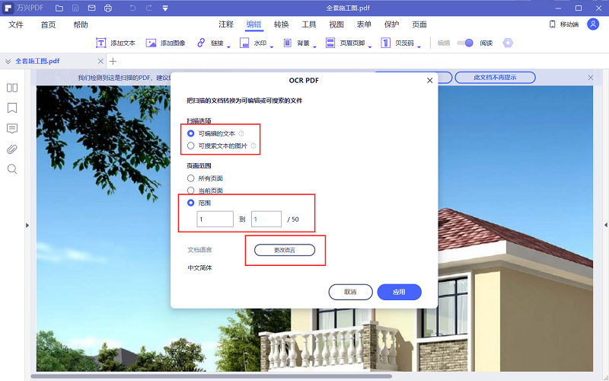Switch to the 注释 tab
Image resolution: width=609 pixels, height=381 pixels.
226,24
